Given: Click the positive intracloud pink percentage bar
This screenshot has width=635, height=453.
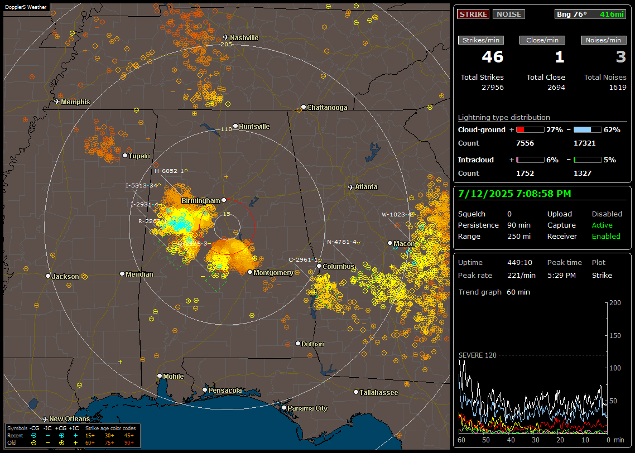Looking at the screenshot, I should (530, 160).
